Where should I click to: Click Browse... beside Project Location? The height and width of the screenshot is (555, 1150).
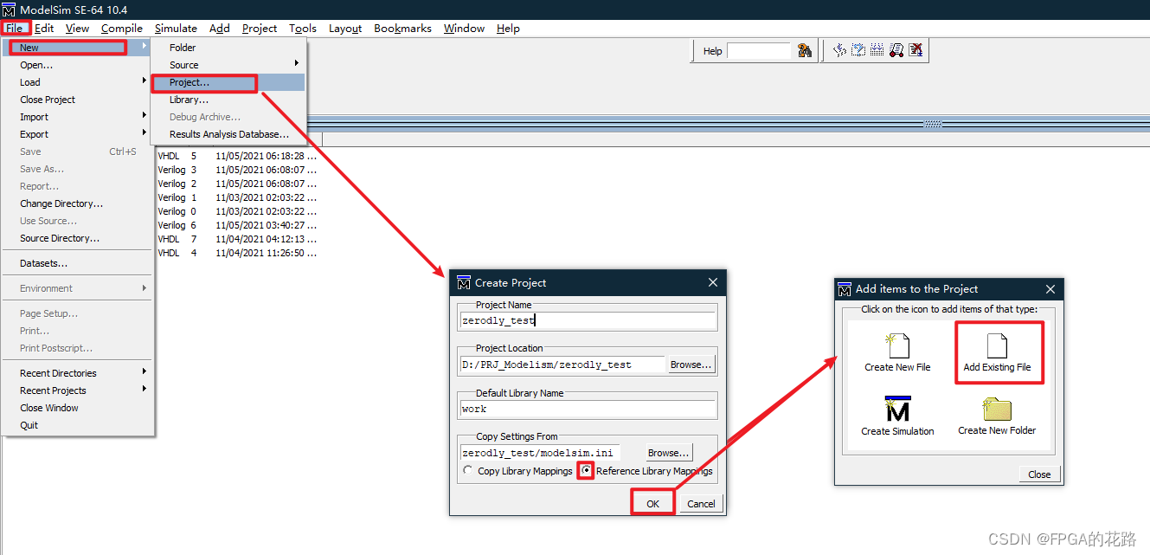coord(691,365)
